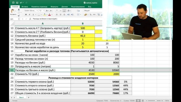181x102 pixels.
Task: Align text right
Action: click(64, 14)
